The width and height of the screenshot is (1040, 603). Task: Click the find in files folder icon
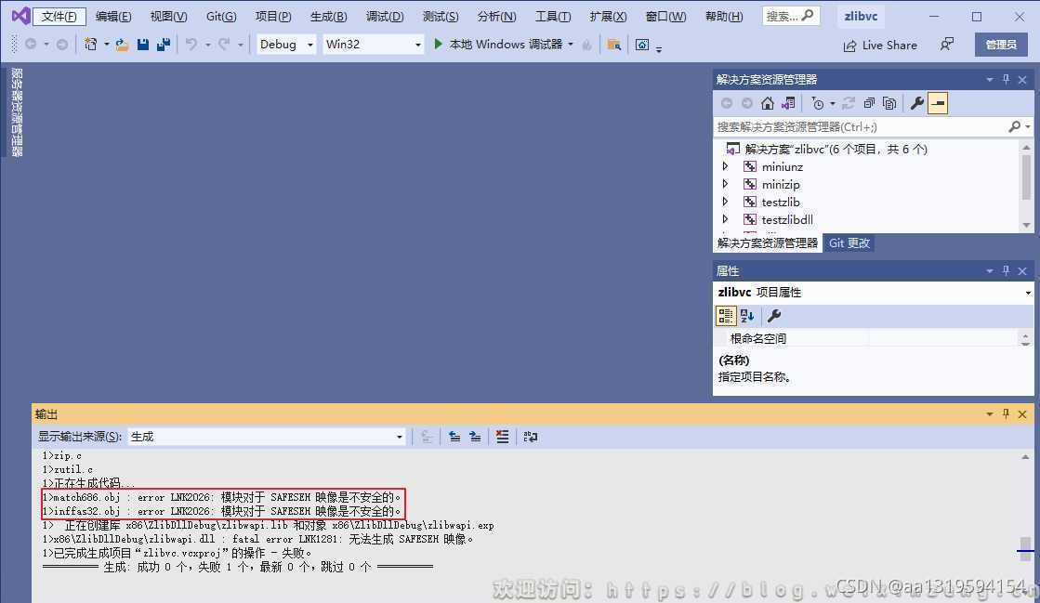(x=614, y=45)
